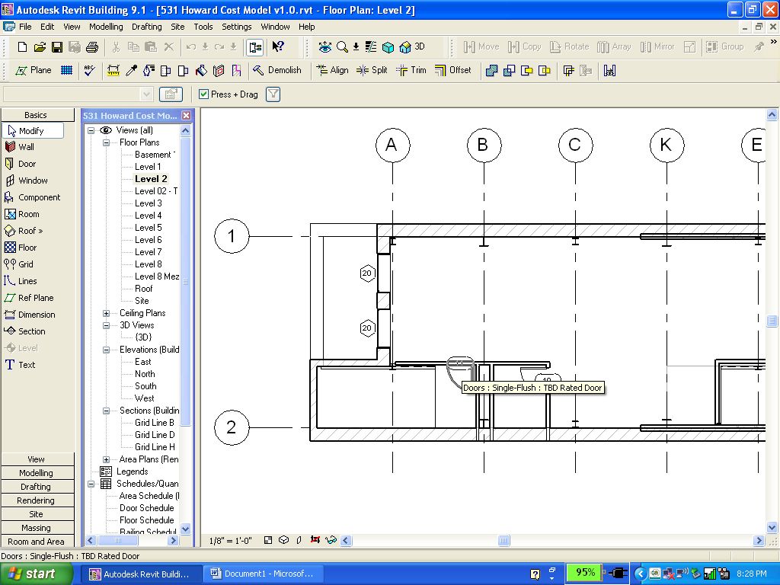780x585 pixels.
Task: Expand the Ceiling Plans node
Action: pos(106,313)
